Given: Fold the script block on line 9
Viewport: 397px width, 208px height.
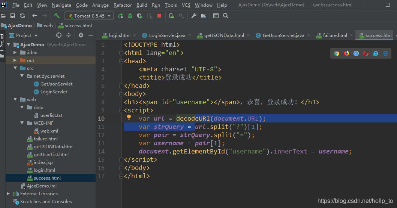Looking at the screenshot, I should point(121,111).
